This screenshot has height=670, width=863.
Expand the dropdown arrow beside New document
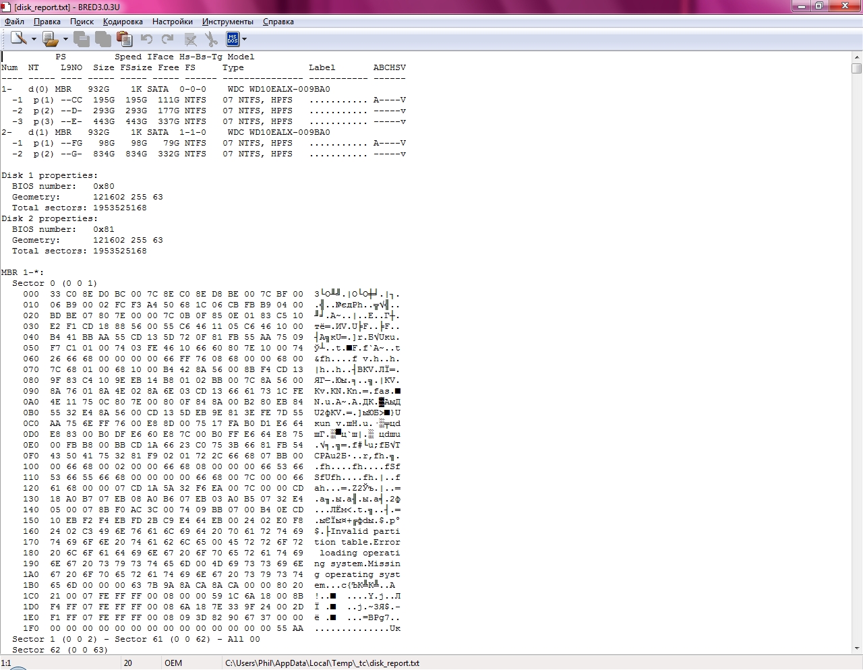pos(34,39)
